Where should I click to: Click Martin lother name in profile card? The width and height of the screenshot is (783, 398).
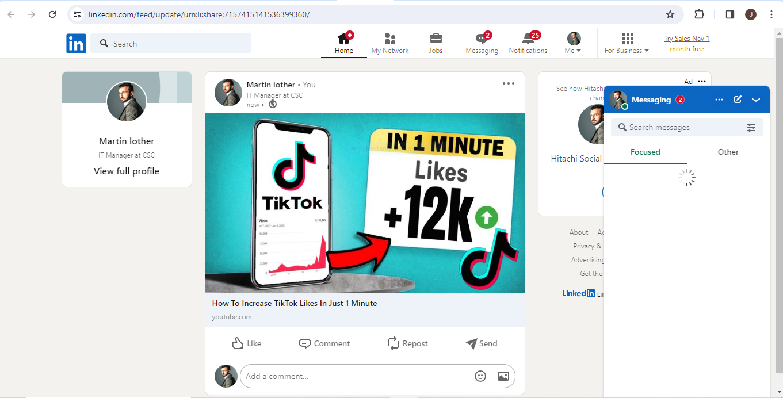click(x=127, y=141)
